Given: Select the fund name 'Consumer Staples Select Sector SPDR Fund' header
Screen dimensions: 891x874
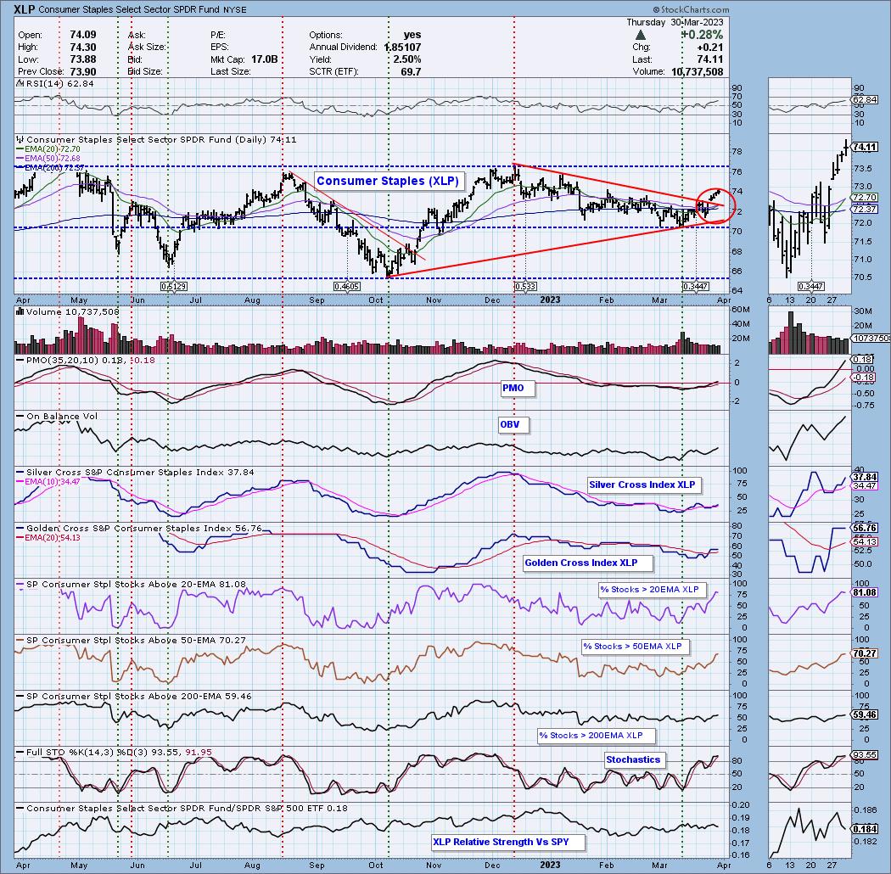Looking at the screenshot, I should (x=130, y=9).
